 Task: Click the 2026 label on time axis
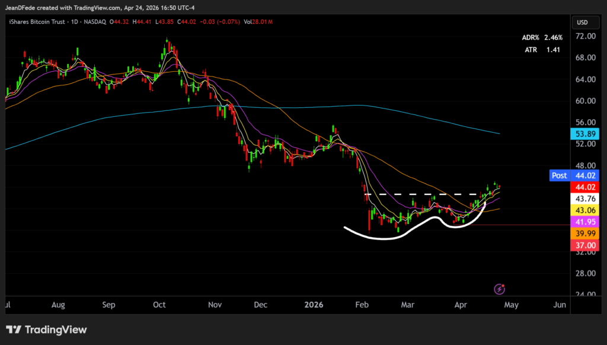314,305
